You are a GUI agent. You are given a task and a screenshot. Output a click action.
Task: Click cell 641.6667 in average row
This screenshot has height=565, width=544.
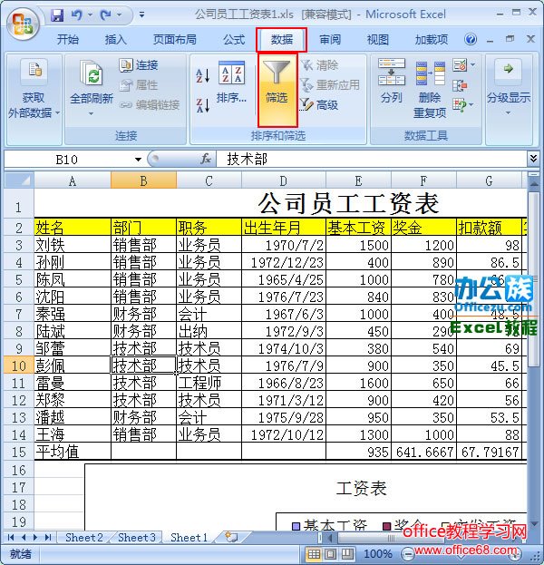click(424, 452)
